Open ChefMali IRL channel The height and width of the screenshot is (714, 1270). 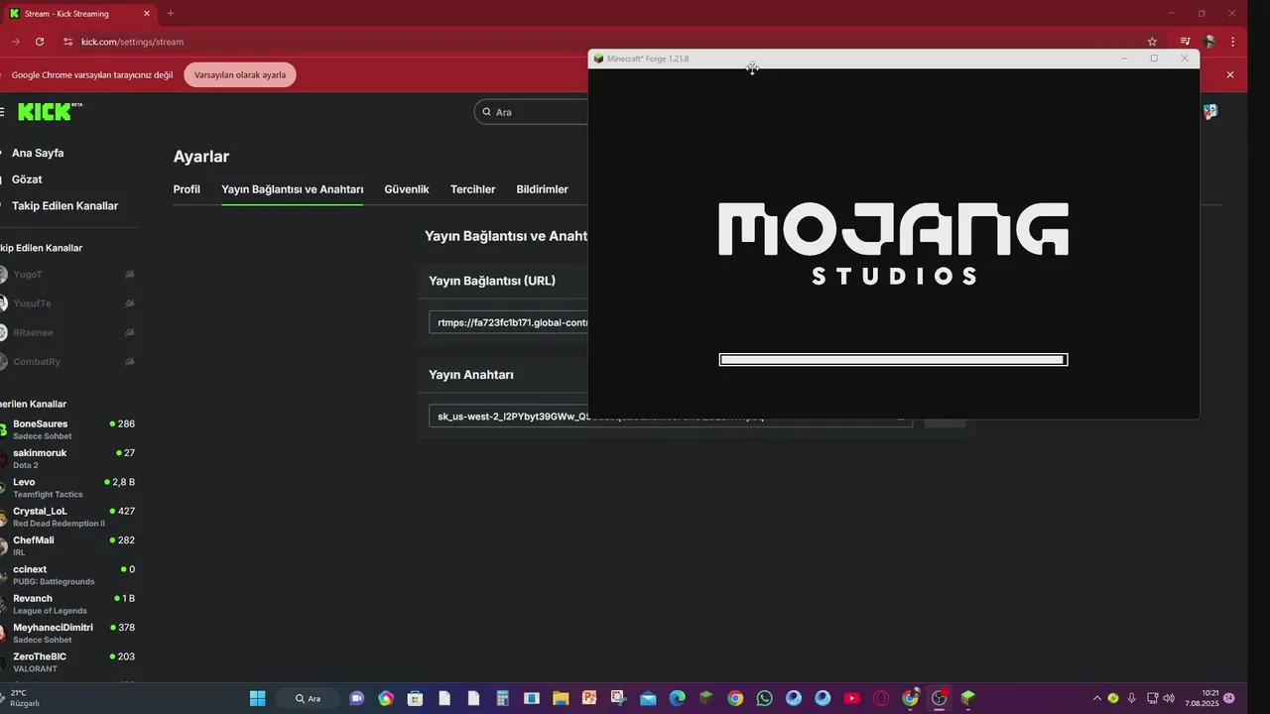click(x=67, y=545)
